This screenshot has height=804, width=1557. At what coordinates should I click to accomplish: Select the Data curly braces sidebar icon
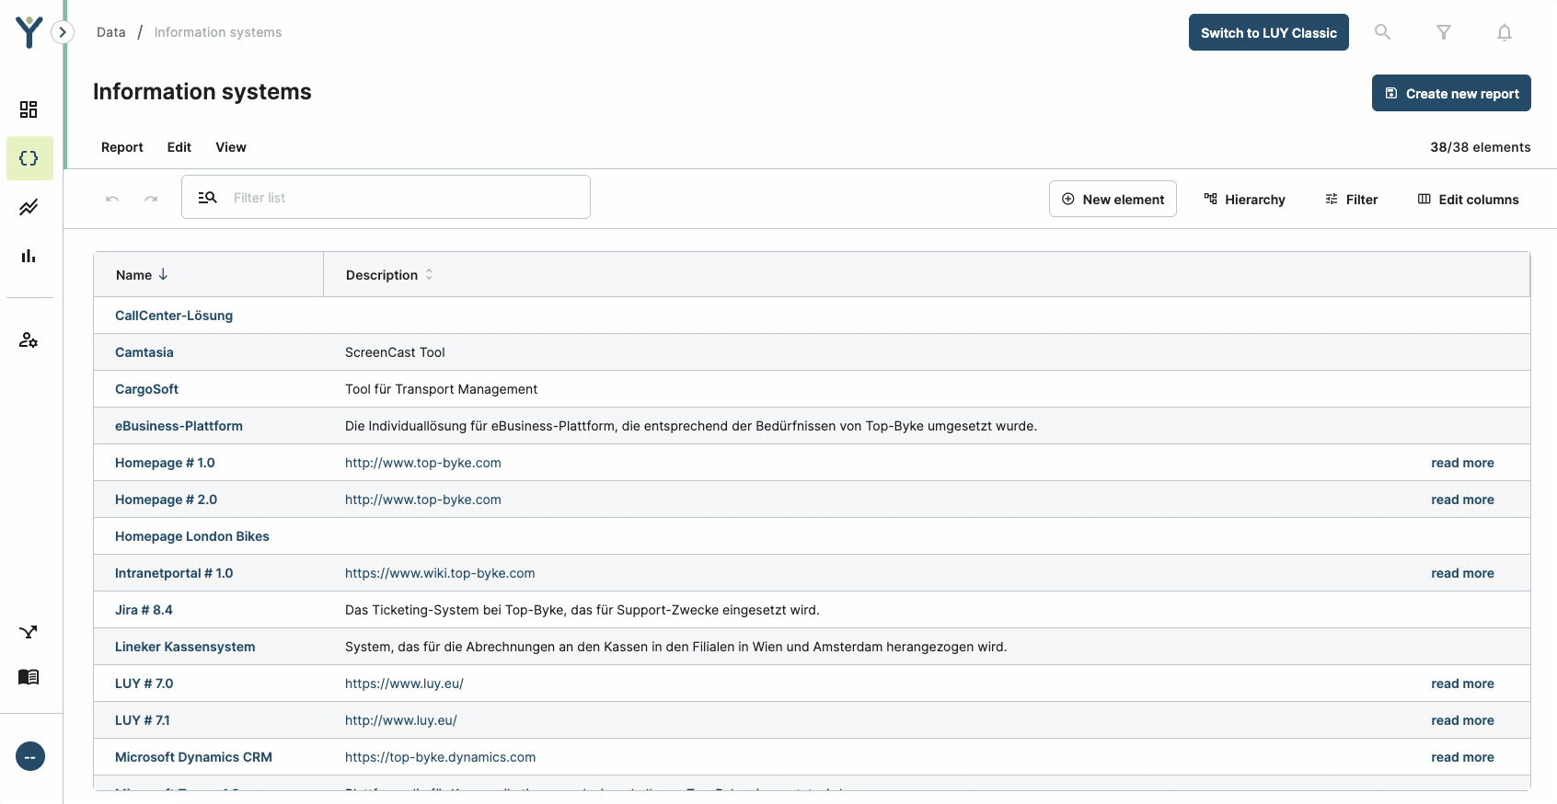pyautogui.click(x=29, y=158)
